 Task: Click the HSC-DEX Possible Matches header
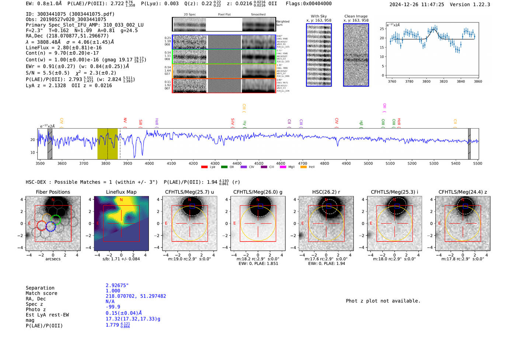pyautogui.click(x=92, y=182)
